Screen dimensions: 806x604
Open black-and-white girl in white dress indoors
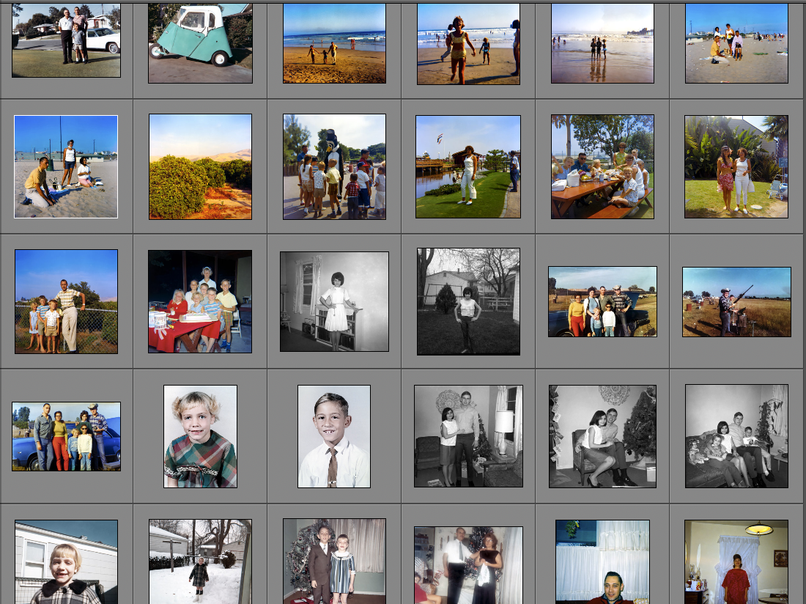click(x=335, y=302)
